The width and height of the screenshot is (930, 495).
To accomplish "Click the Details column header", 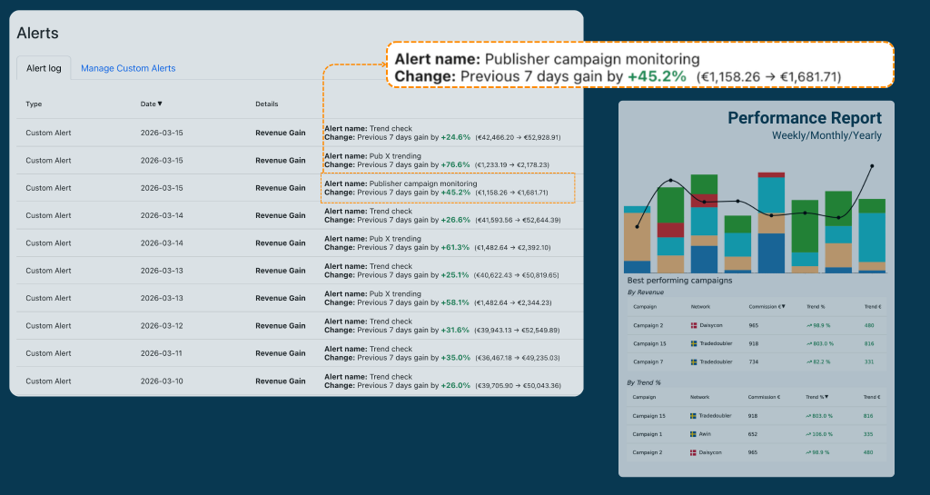I will tap(267, 104).
